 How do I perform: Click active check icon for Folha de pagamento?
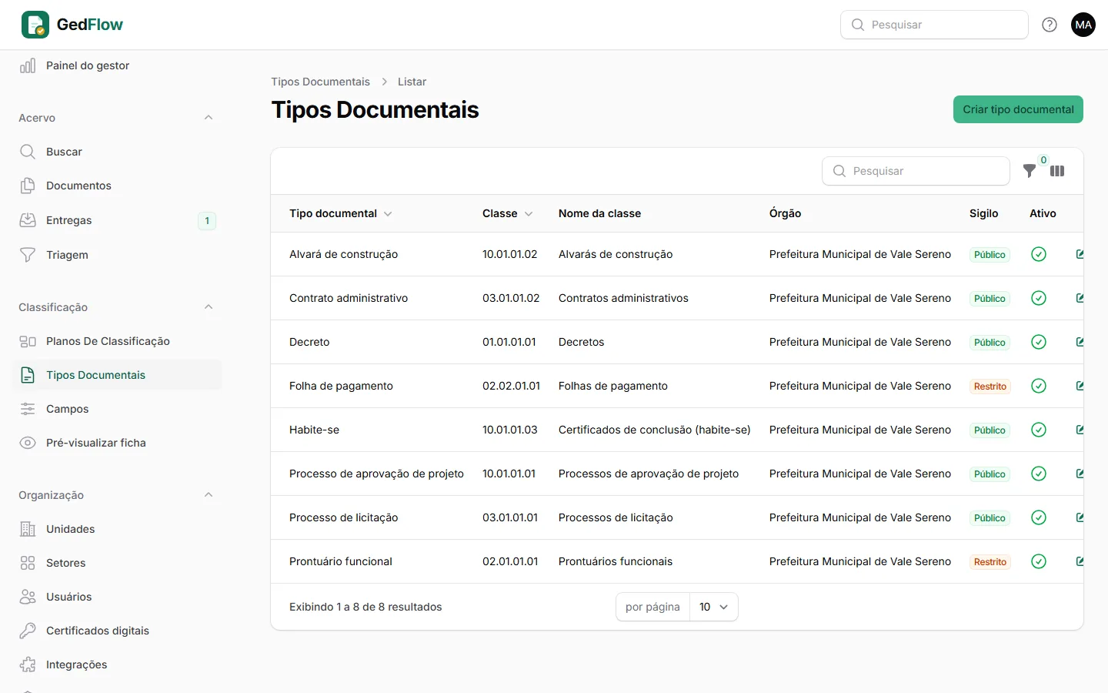pos(1039,386)
